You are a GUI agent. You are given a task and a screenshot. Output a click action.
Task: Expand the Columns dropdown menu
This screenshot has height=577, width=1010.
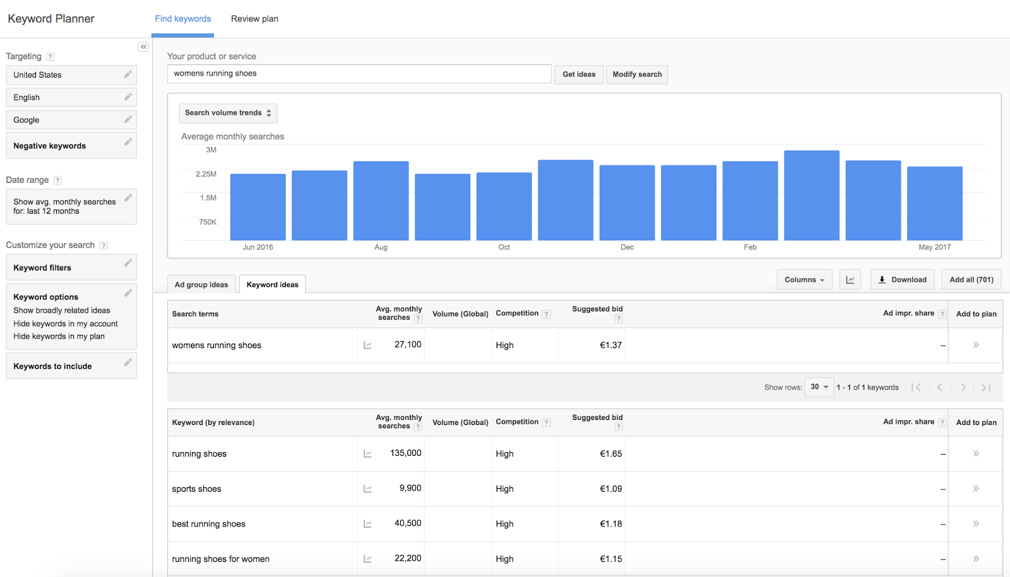[x=804, y=280]
